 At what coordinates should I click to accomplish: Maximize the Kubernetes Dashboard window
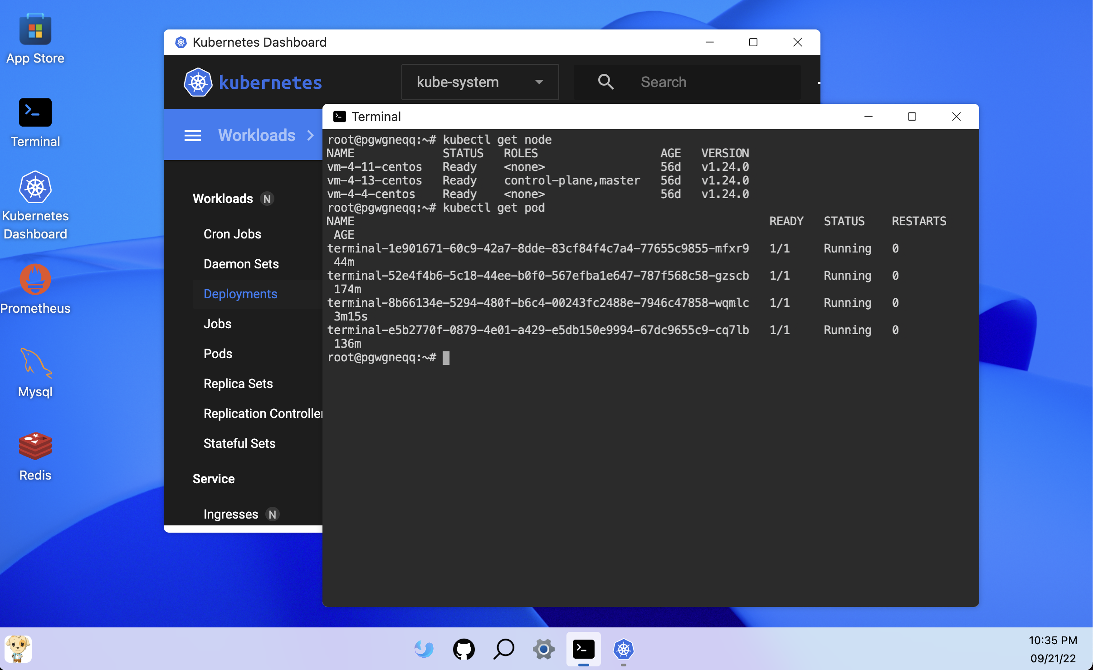coord(753,42)
